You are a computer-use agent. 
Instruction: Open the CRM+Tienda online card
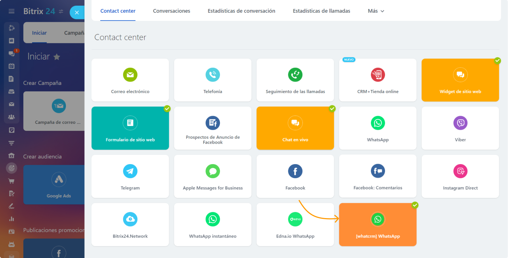click(378, 80)
